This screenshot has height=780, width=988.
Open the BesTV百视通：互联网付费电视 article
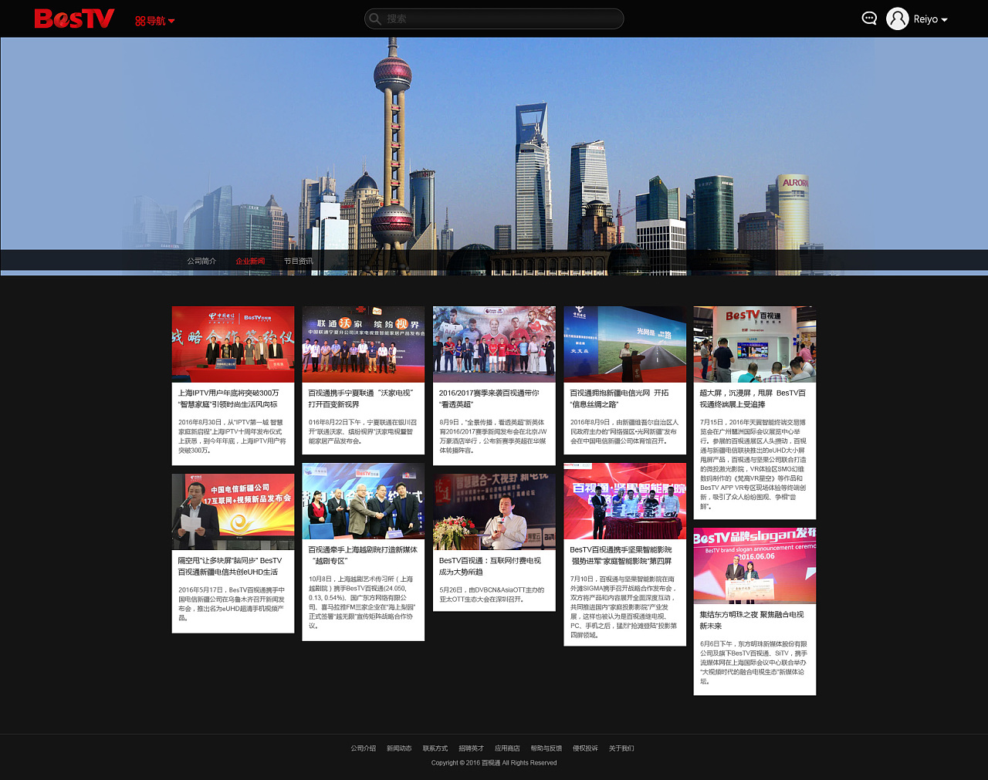[490, 566]
